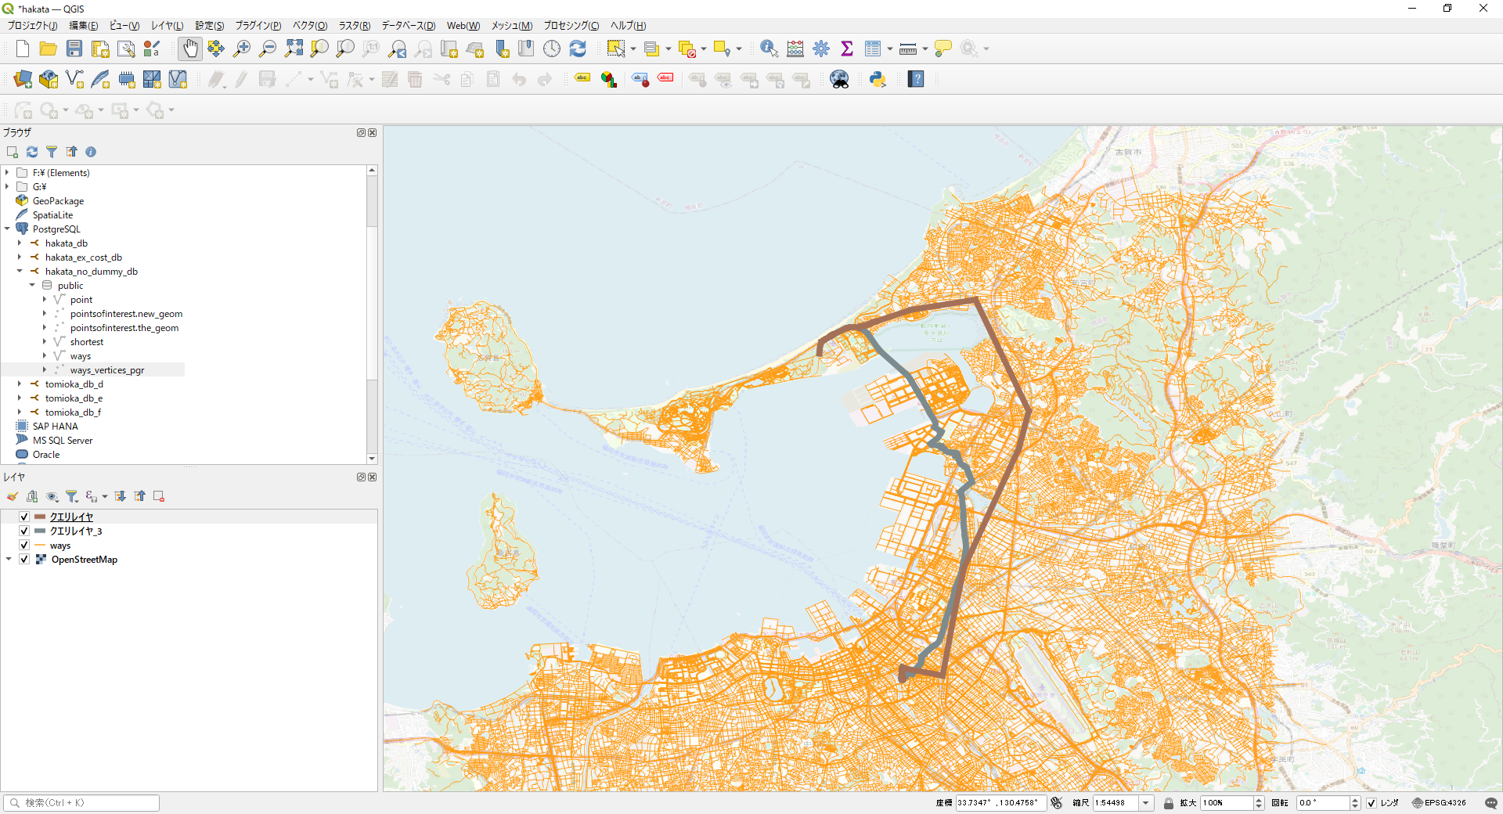
Task: Collapse the PostgreSQL browser node
Action: [x=7, y=229]
